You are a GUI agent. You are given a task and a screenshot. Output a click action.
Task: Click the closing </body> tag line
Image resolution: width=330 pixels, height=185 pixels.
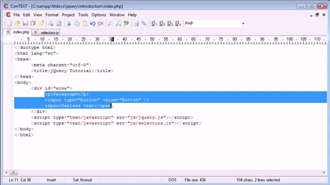coord(24,129)
